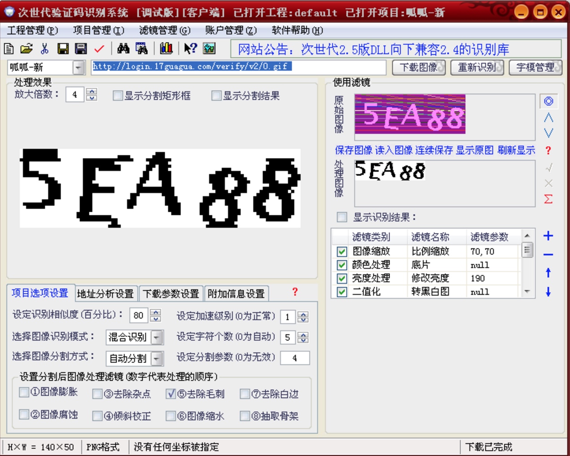
Task: Uncheck the 颜色处理 filter row checkbox
Action: click(342, 265)
